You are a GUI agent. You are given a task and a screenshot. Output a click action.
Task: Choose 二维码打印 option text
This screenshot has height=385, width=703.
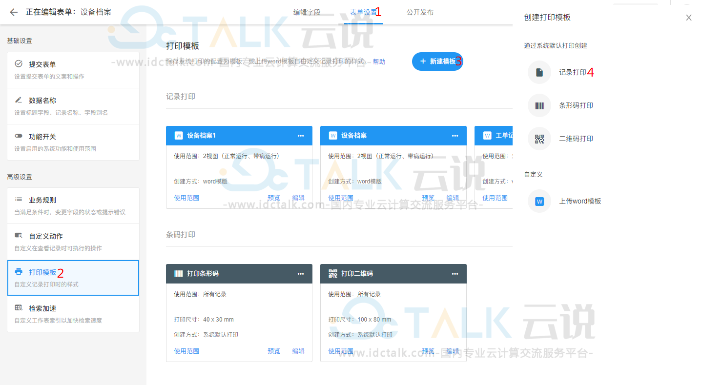tap(576, 139)
